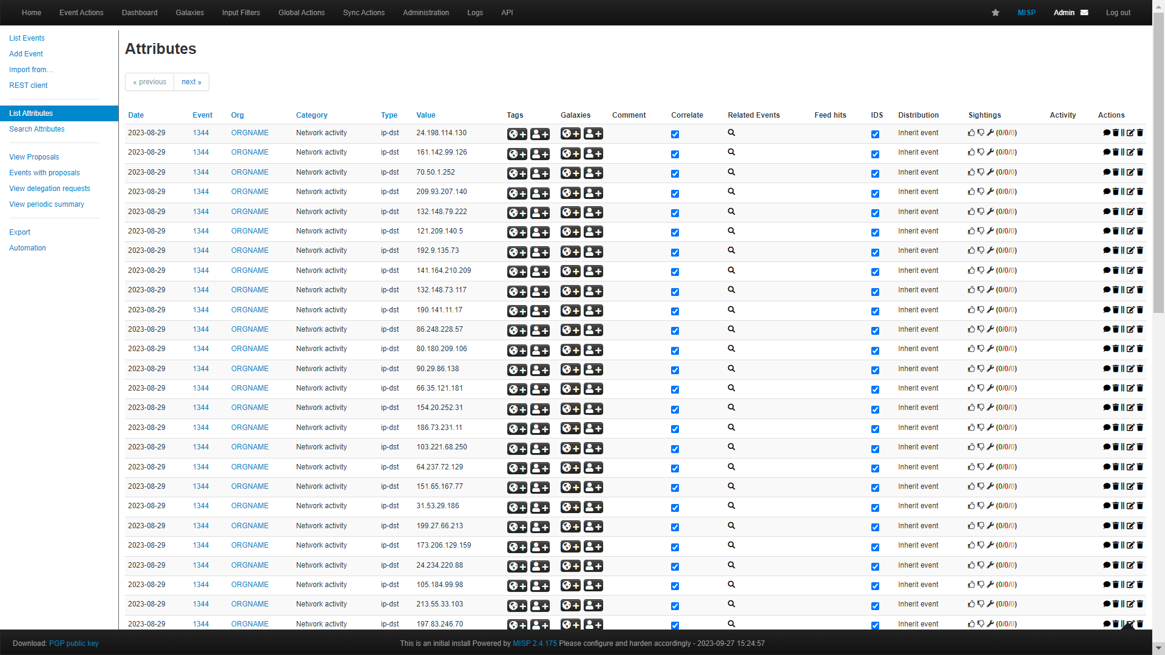1165x655 pixels.
Task: Open the Galaxies dropdown menu
Action: pyautogui.click(x=190, y=13)
